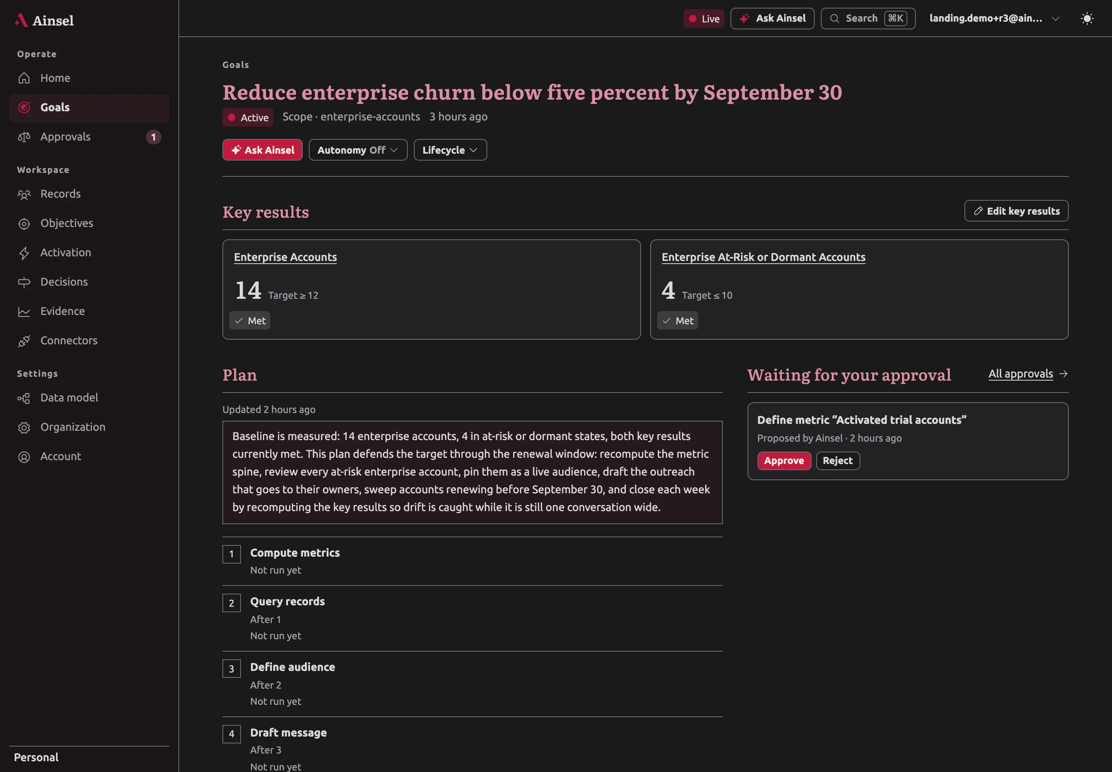Screen dimensions: 1112x772
Task: Reject the Activated trial accounts proposal
Action: 837,460
